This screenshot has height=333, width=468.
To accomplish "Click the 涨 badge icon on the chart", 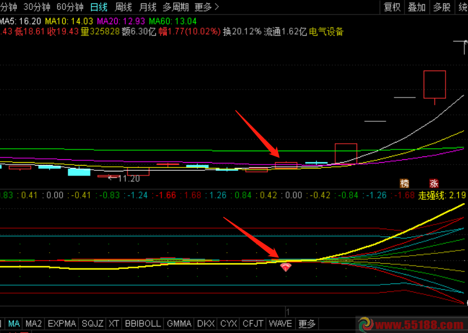I will pos(434,183).
